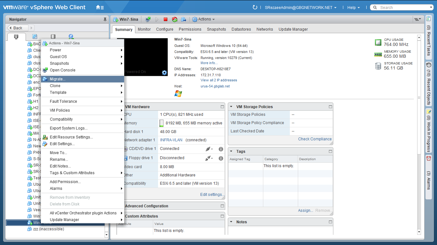437x245 pixels.
Task: Switch to the Configure tab
Action: (165, 29)
